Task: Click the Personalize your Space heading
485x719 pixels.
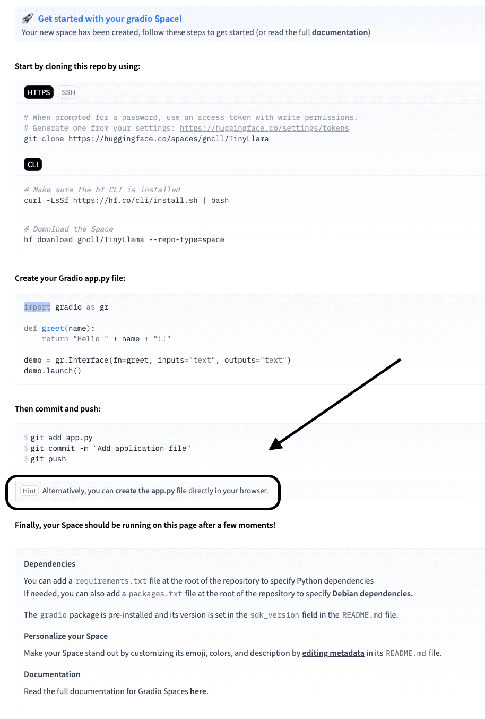Action: point(65,636)
